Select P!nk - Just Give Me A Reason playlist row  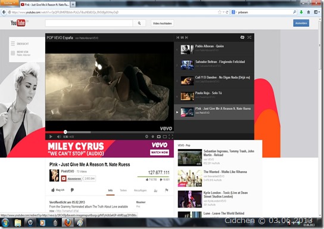pos(214,112)
